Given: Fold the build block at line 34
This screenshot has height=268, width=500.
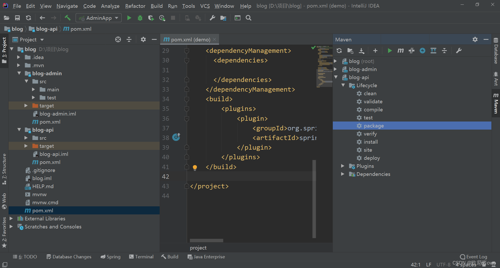Looking at the screenshot, I should (x=187, y=99).
